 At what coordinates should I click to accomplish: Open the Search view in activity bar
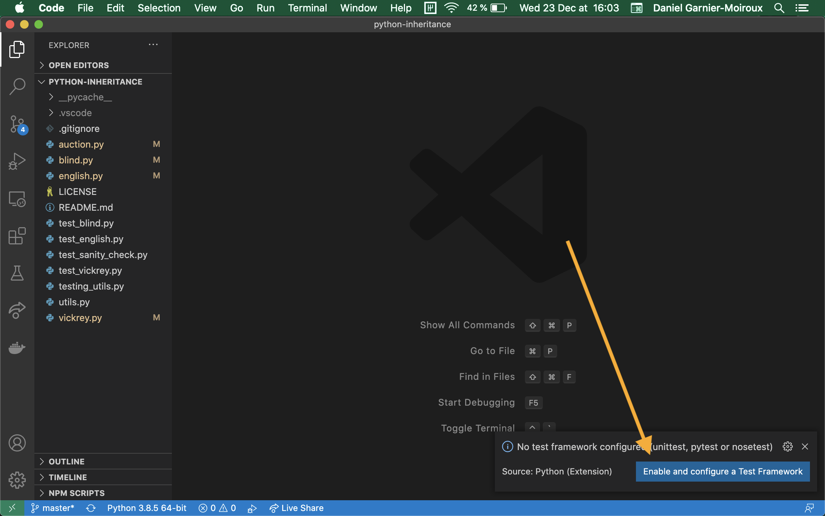click(17, 86)
